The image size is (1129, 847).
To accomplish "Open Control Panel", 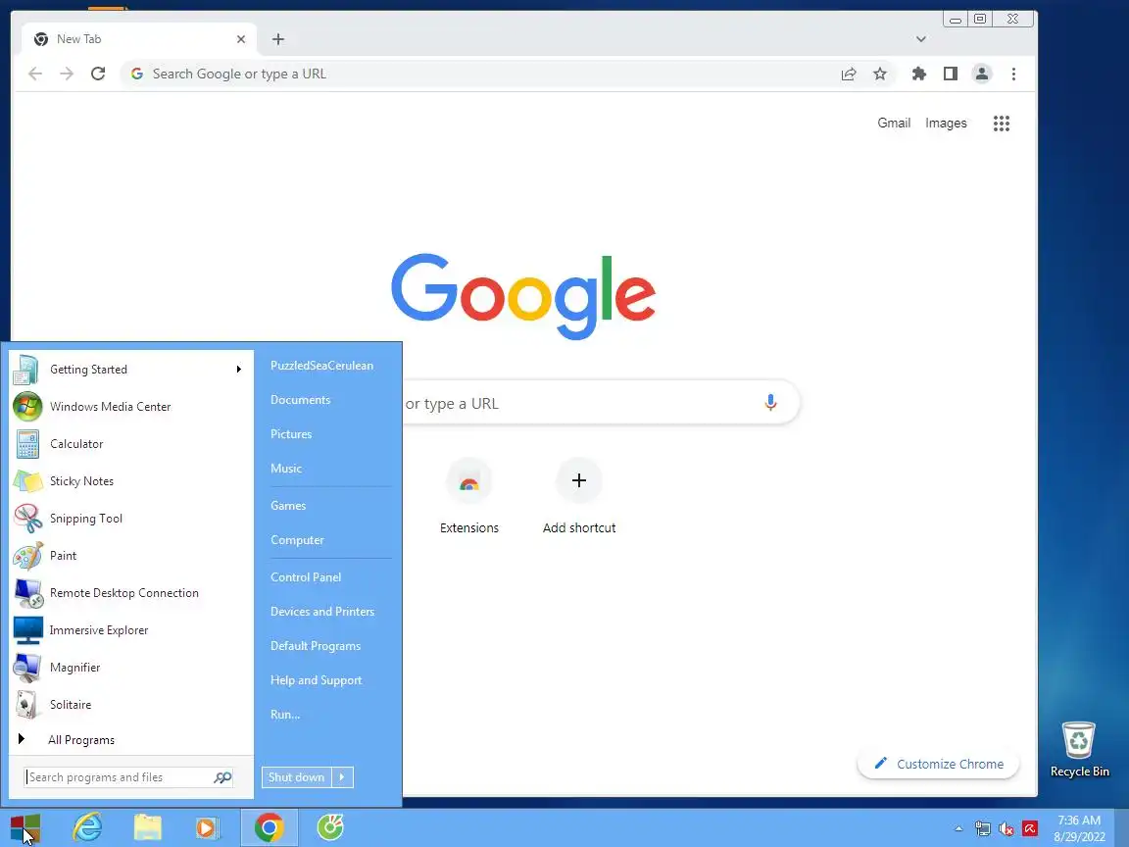I will click(306, 576).
